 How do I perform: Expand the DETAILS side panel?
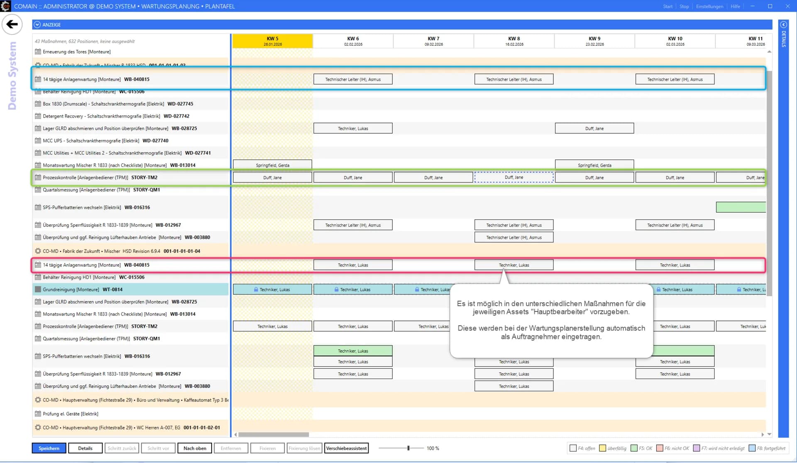pos(783,25)
